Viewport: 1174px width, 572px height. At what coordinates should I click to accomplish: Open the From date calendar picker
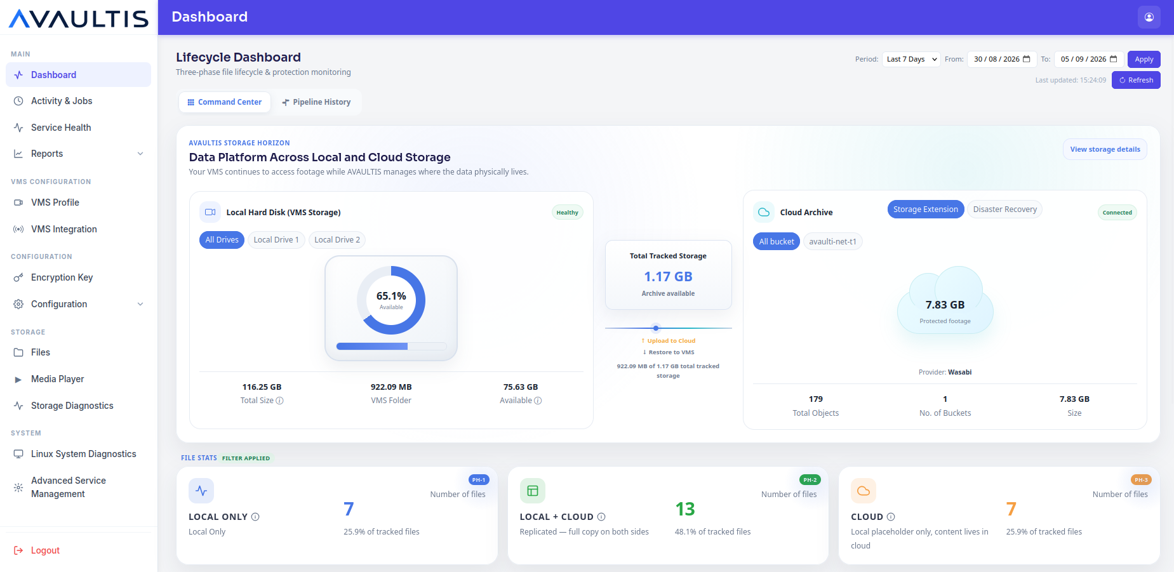coord(1026,59)
